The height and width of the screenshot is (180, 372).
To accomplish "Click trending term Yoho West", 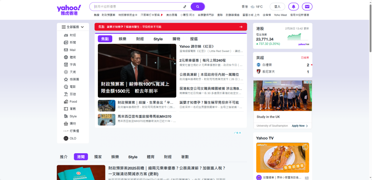I will tap(280, 15).
